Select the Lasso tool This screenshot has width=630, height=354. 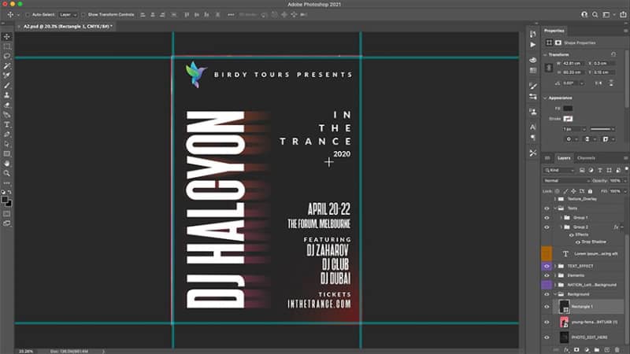click(7, 56)
